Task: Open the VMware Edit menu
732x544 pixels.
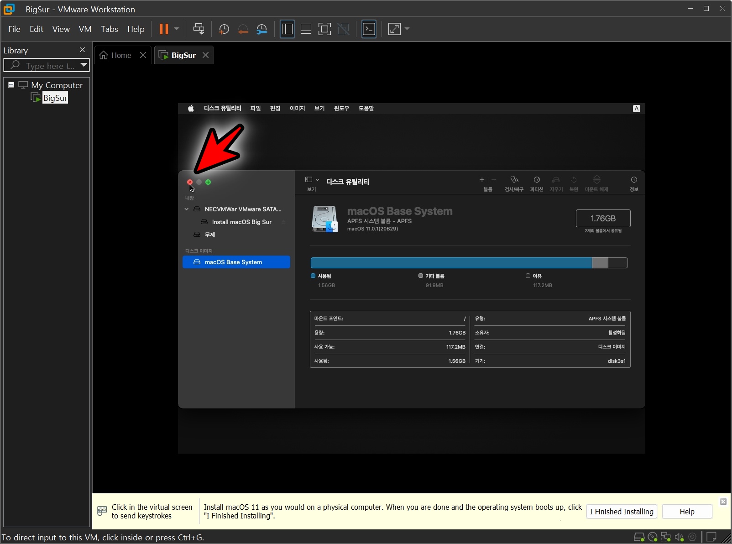Action: 37,29
